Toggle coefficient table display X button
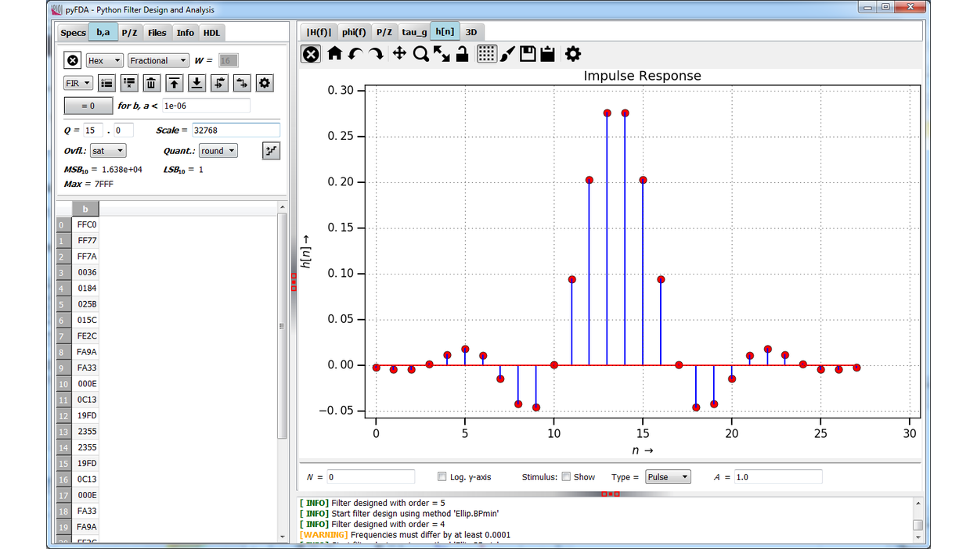This screenshot has width=977, height=549. coord(73,60)
